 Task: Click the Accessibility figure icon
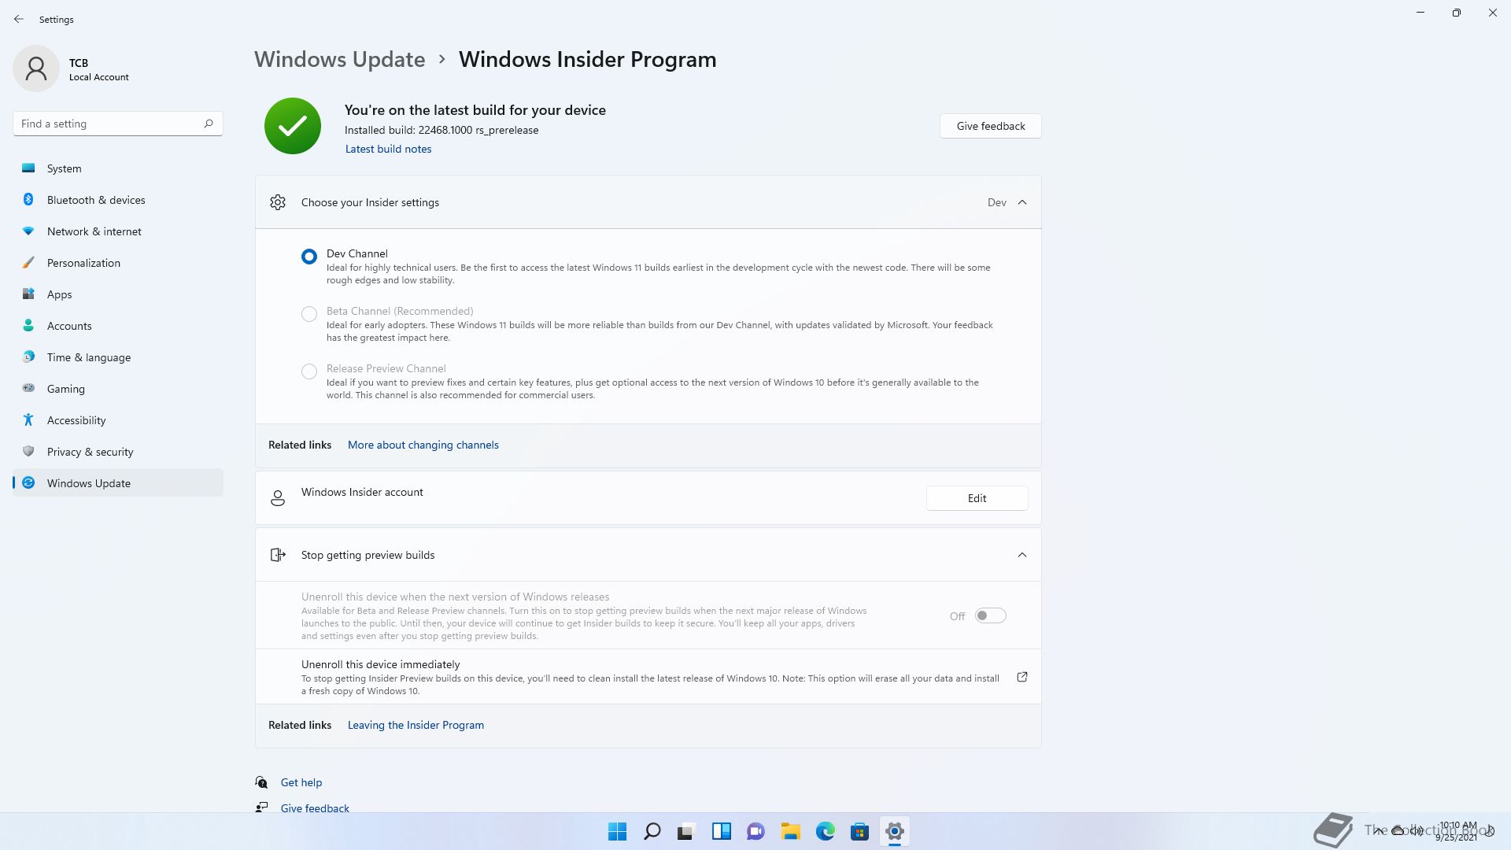[x=28, y=420]
